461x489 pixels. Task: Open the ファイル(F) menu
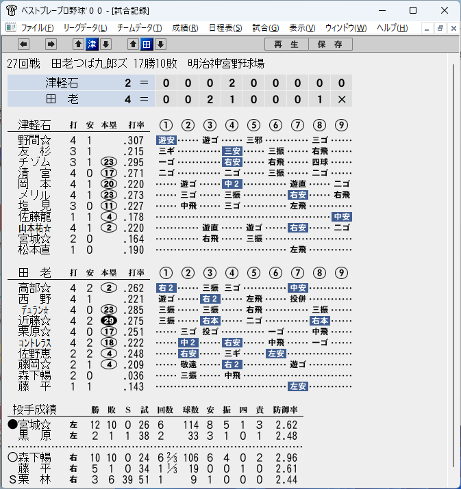(37, 28)
